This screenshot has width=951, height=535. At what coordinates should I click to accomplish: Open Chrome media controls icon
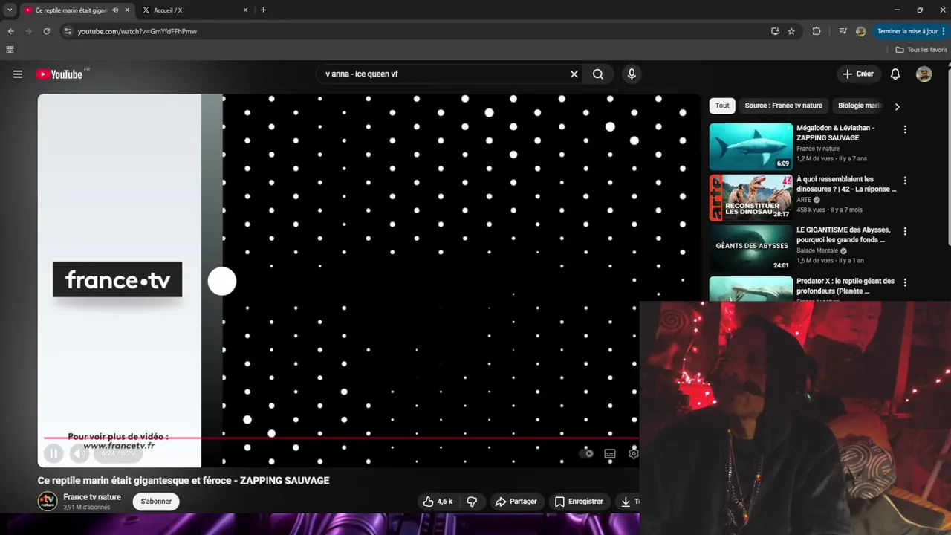[843, 31]
